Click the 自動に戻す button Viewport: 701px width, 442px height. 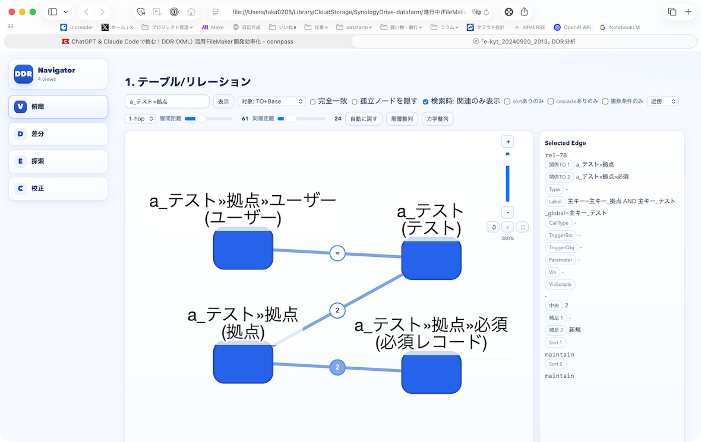pos(364,119)
